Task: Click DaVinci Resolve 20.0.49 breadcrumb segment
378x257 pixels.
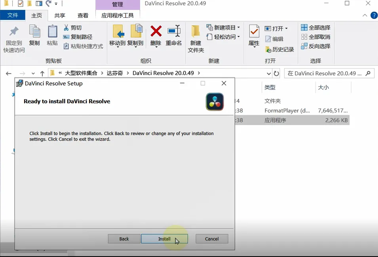Action: tap(163, 73)
